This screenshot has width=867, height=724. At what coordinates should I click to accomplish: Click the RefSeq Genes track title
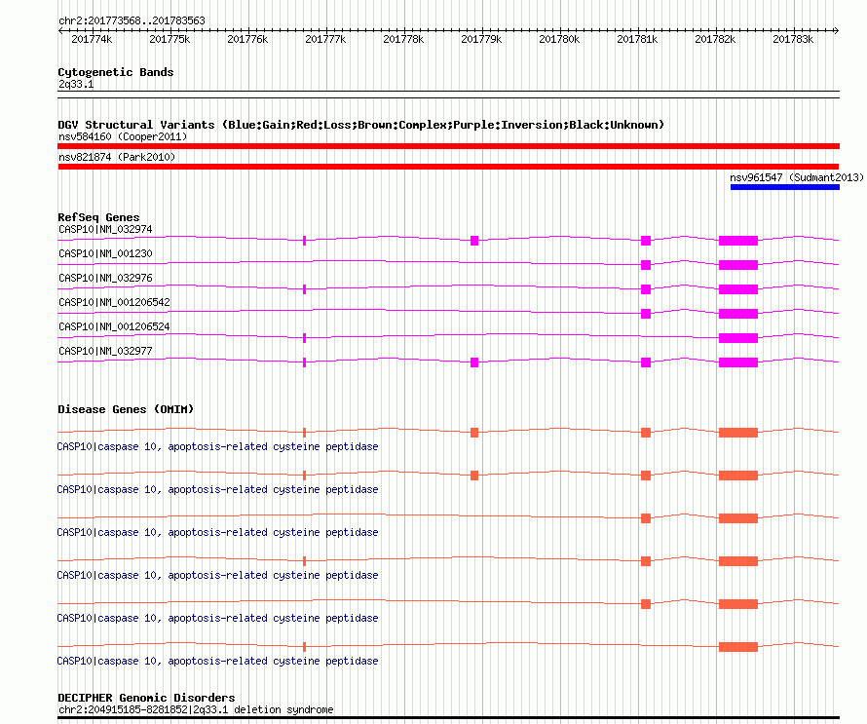pos(98,217)
